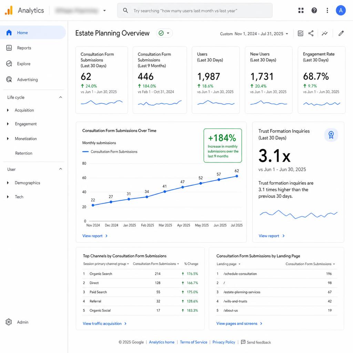Open the help menu icon

(314, 10)
